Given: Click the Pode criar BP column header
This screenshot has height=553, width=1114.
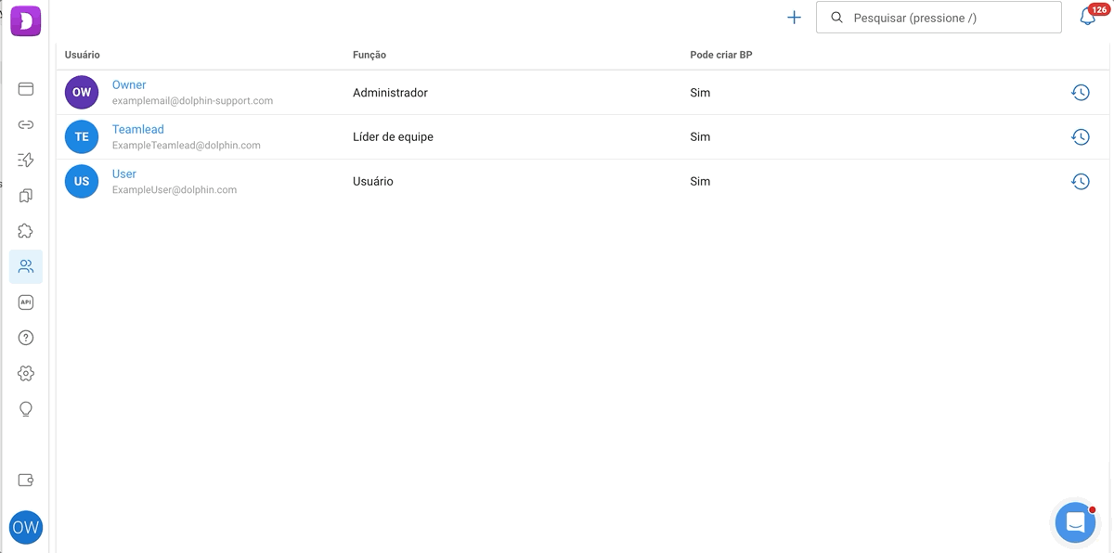Looking at the screenshot, I should pos(721,55).
